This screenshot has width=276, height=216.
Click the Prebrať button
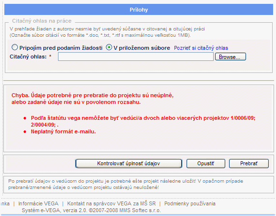[x=249, y=163]
